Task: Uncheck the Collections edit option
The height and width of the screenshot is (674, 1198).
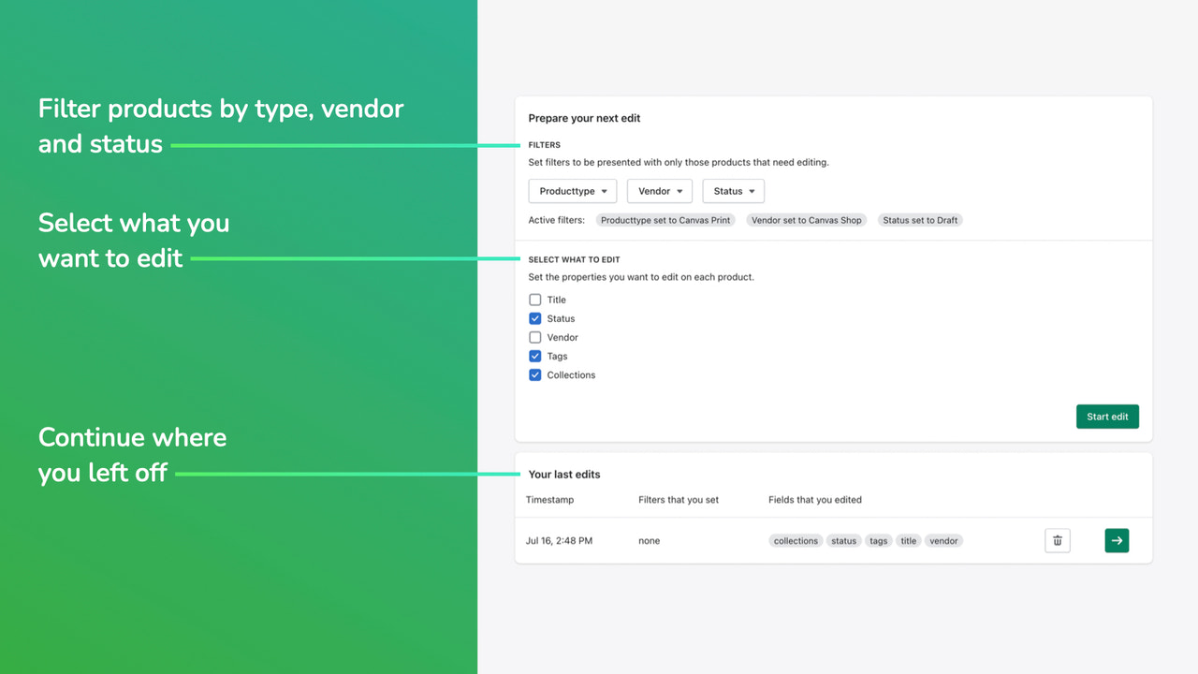Action: (534, 374)
